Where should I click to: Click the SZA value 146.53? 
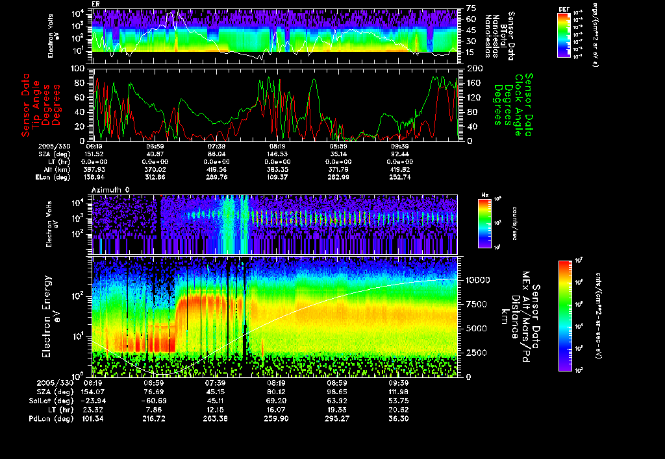(277, 154)
